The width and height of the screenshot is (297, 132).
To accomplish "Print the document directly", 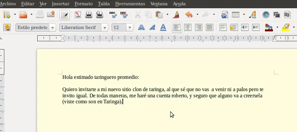I will pyautogui.click(x=89, y=15).
